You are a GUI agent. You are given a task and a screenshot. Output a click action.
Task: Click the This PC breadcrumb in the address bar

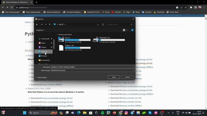pyautogui.click(x=61, y=24)
